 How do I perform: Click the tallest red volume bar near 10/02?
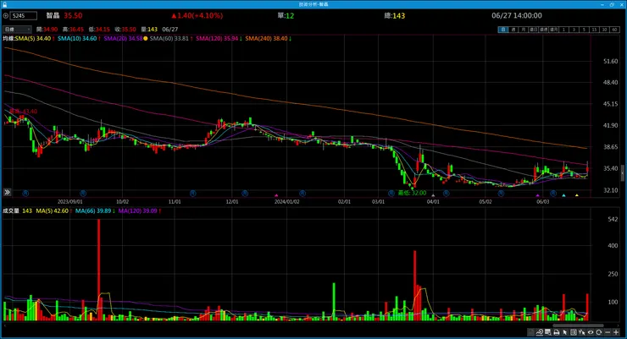[99, 270]
